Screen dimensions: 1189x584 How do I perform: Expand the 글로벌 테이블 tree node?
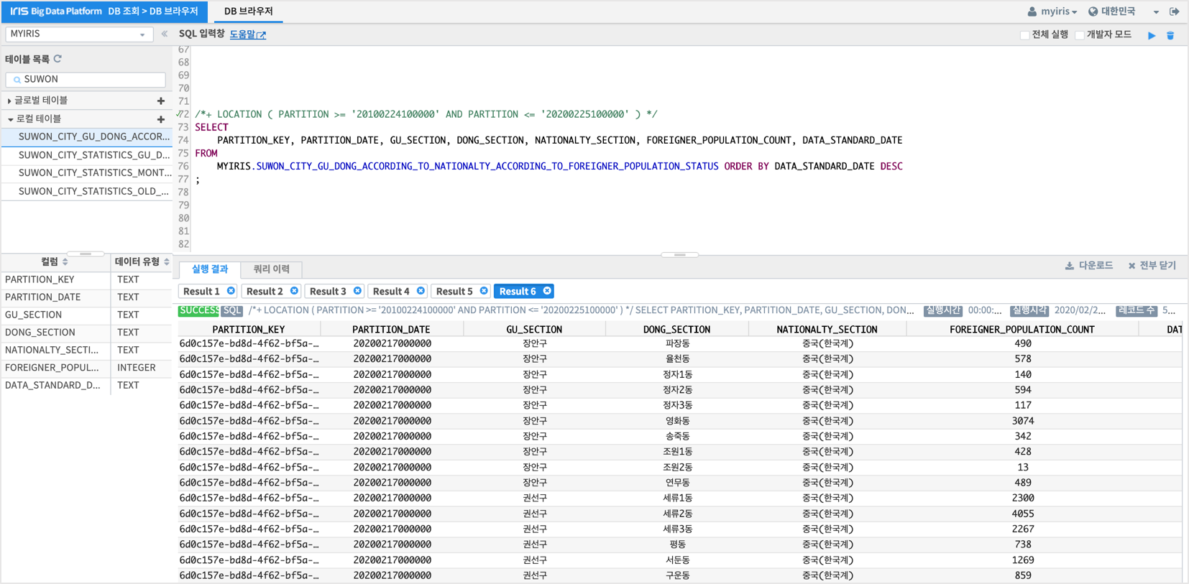click(9, 101)
